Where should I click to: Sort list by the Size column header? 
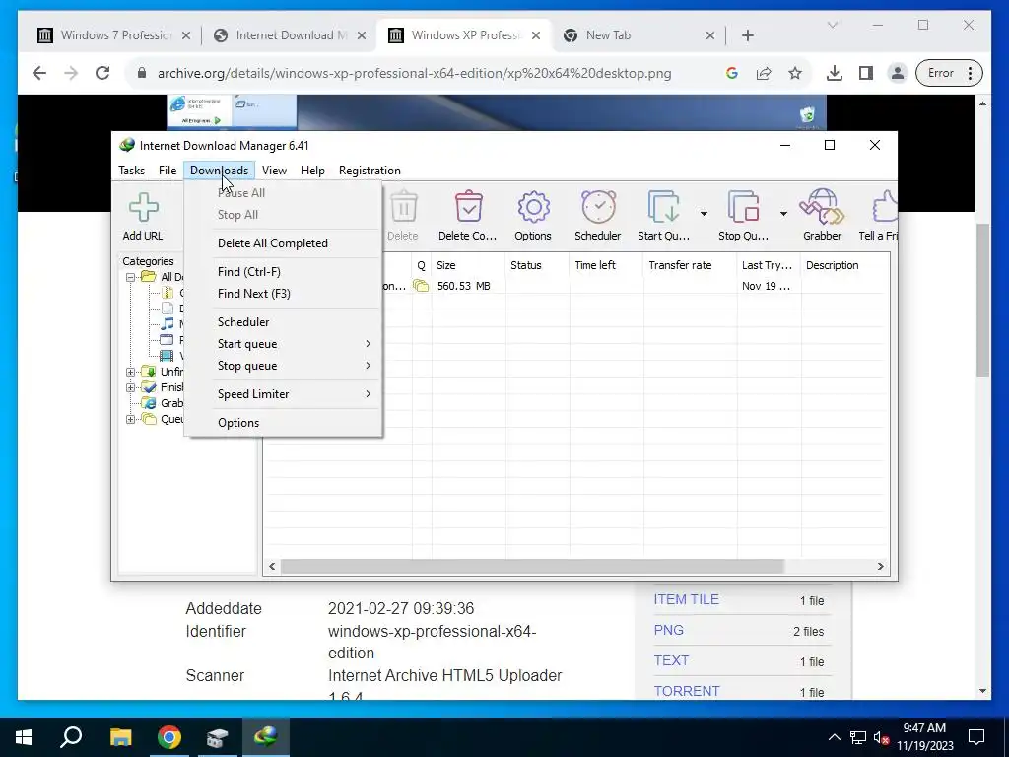coord(468,265)
